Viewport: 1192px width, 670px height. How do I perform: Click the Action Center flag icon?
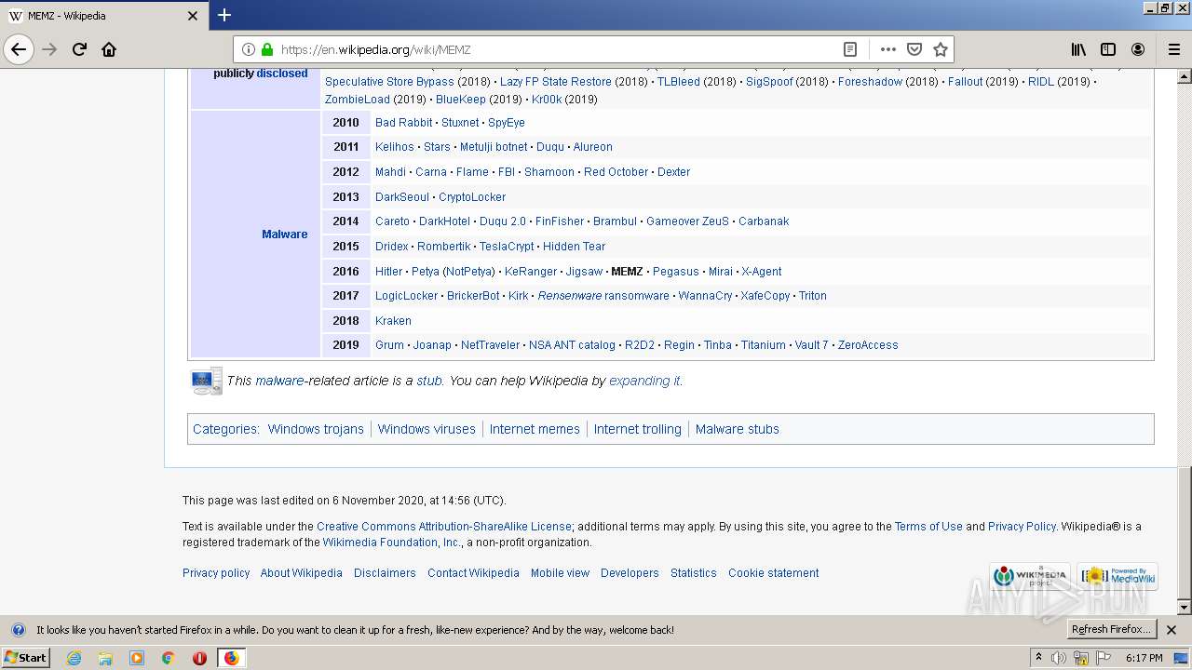pyautogui.click(x=1104, y=658)
